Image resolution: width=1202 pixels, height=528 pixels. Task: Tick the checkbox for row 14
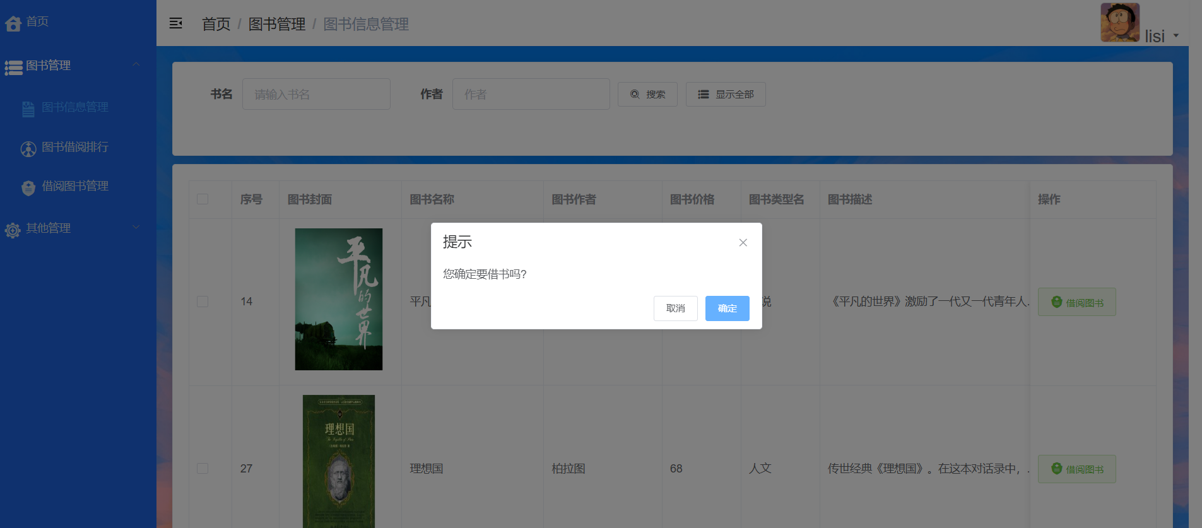point(203,302)
